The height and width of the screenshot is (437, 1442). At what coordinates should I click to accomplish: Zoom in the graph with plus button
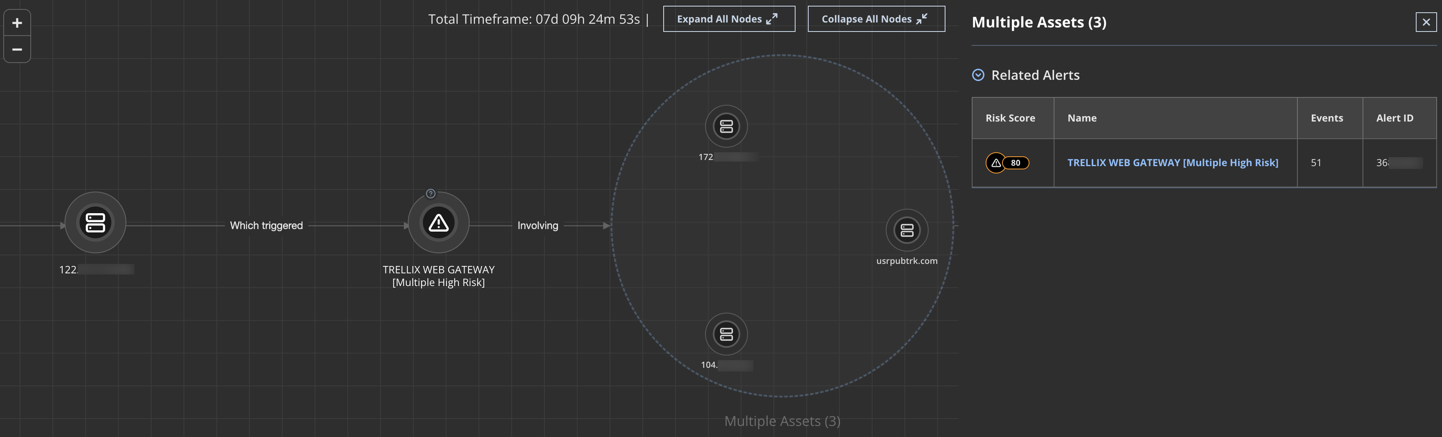coord(17,23)
